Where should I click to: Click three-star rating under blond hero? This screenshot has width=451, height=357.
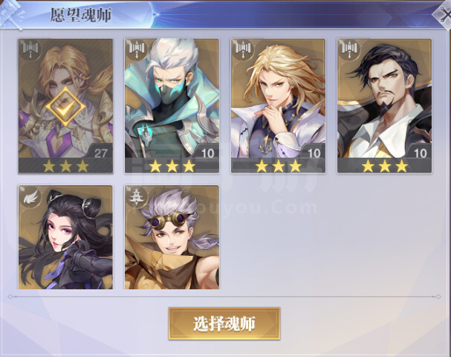(278, 167)
